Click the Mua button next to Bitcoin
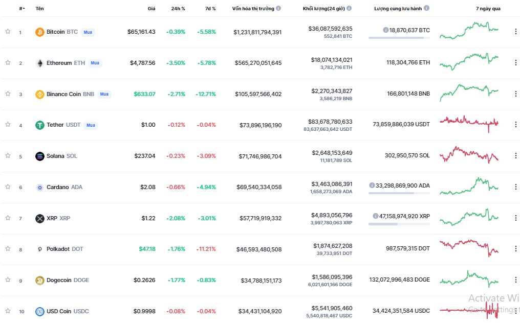Viewport: 520px width, 325px height. click(88, 32)
